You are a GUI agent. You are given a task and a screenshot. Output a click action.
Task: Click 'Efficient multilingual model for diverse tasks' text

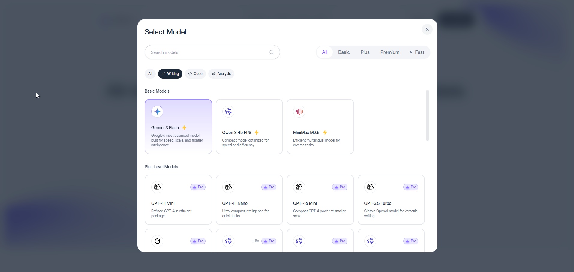(x=317, y=143)
